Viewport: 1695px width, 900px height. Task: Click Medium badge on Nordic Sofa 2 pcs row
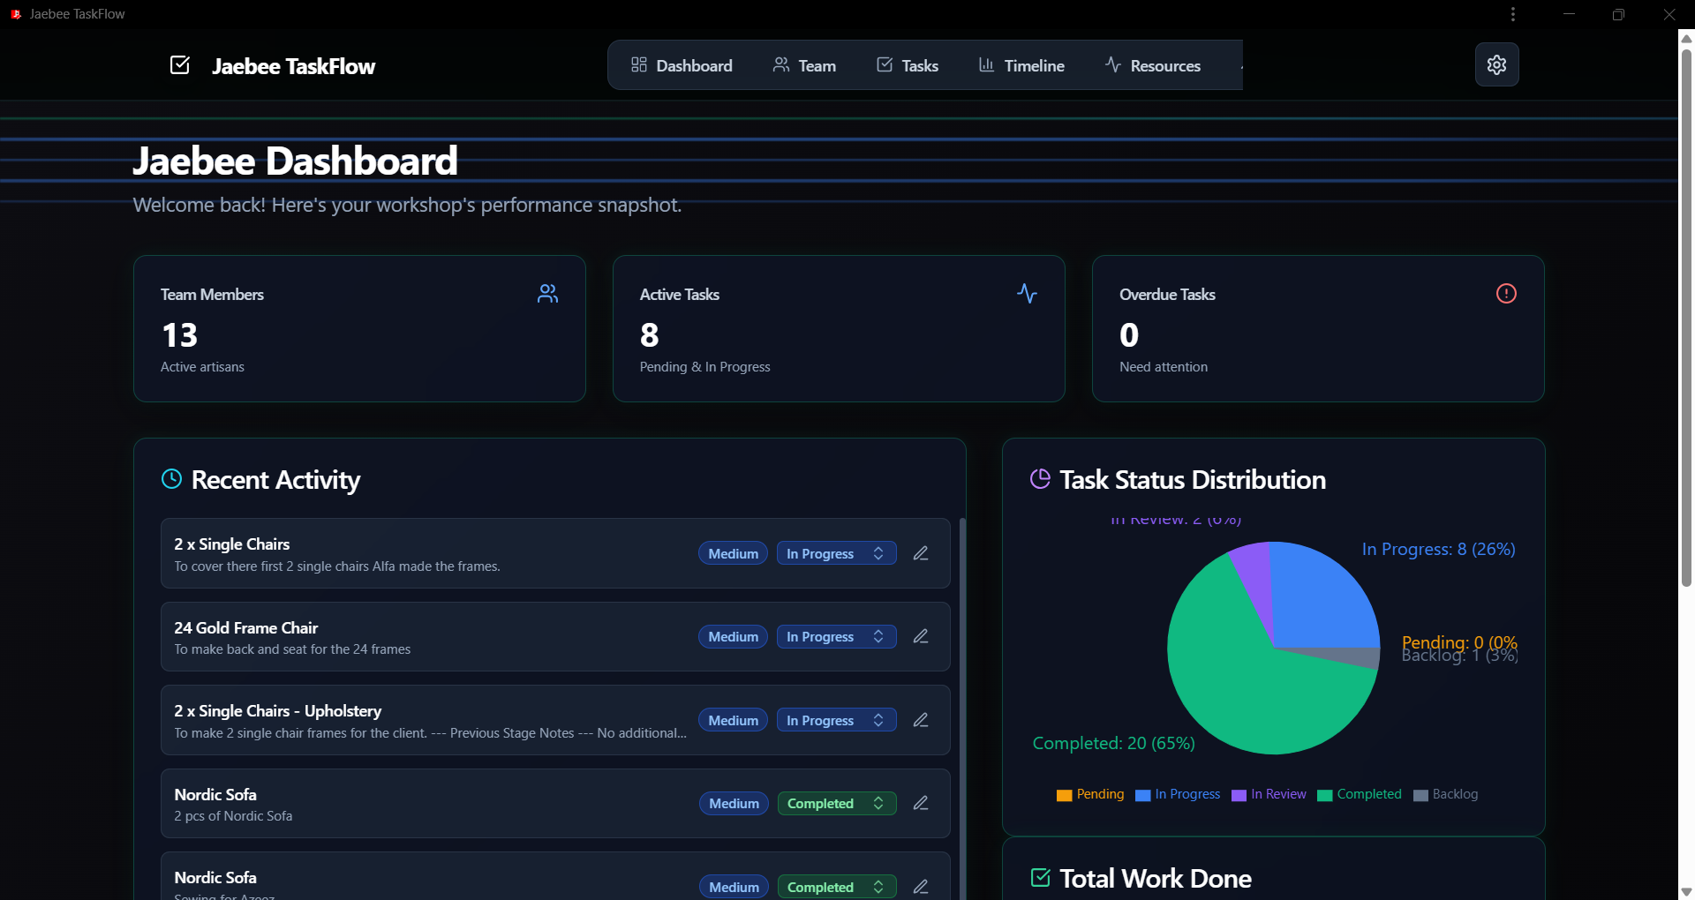coord(734,804)
